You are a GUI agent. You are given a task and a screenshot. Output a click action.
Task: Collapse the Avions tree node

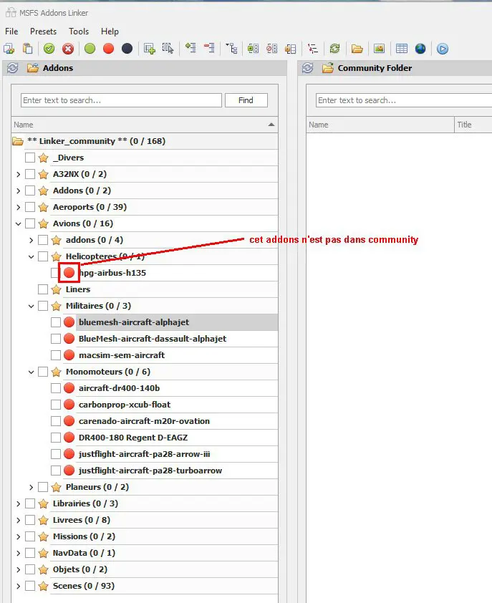(x=18, y=223)
